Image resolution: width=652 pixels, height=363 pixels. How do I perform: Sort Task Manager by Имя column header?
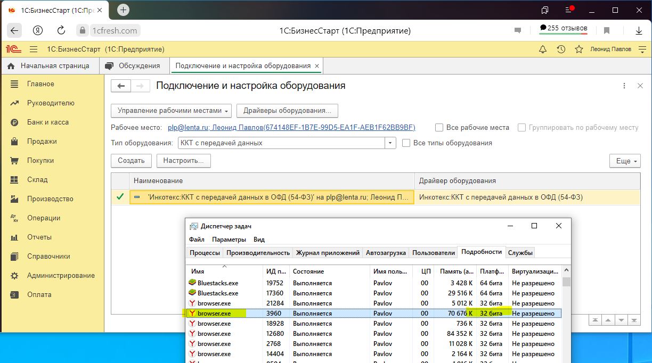[x=225, y=271]
